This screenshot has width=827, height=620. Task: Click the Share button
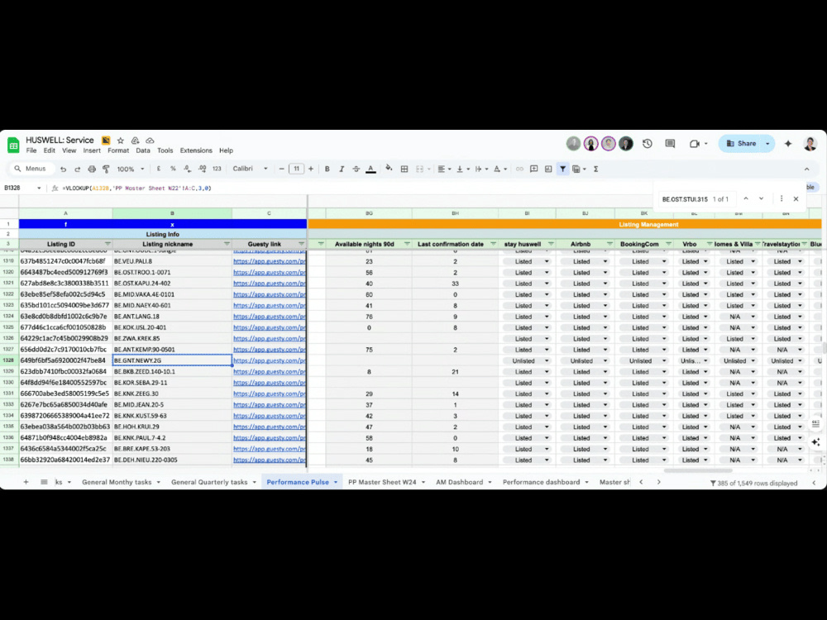pos(742,143)
